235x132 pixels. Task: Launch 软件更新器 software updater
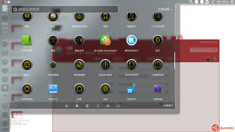click(27, 89)
